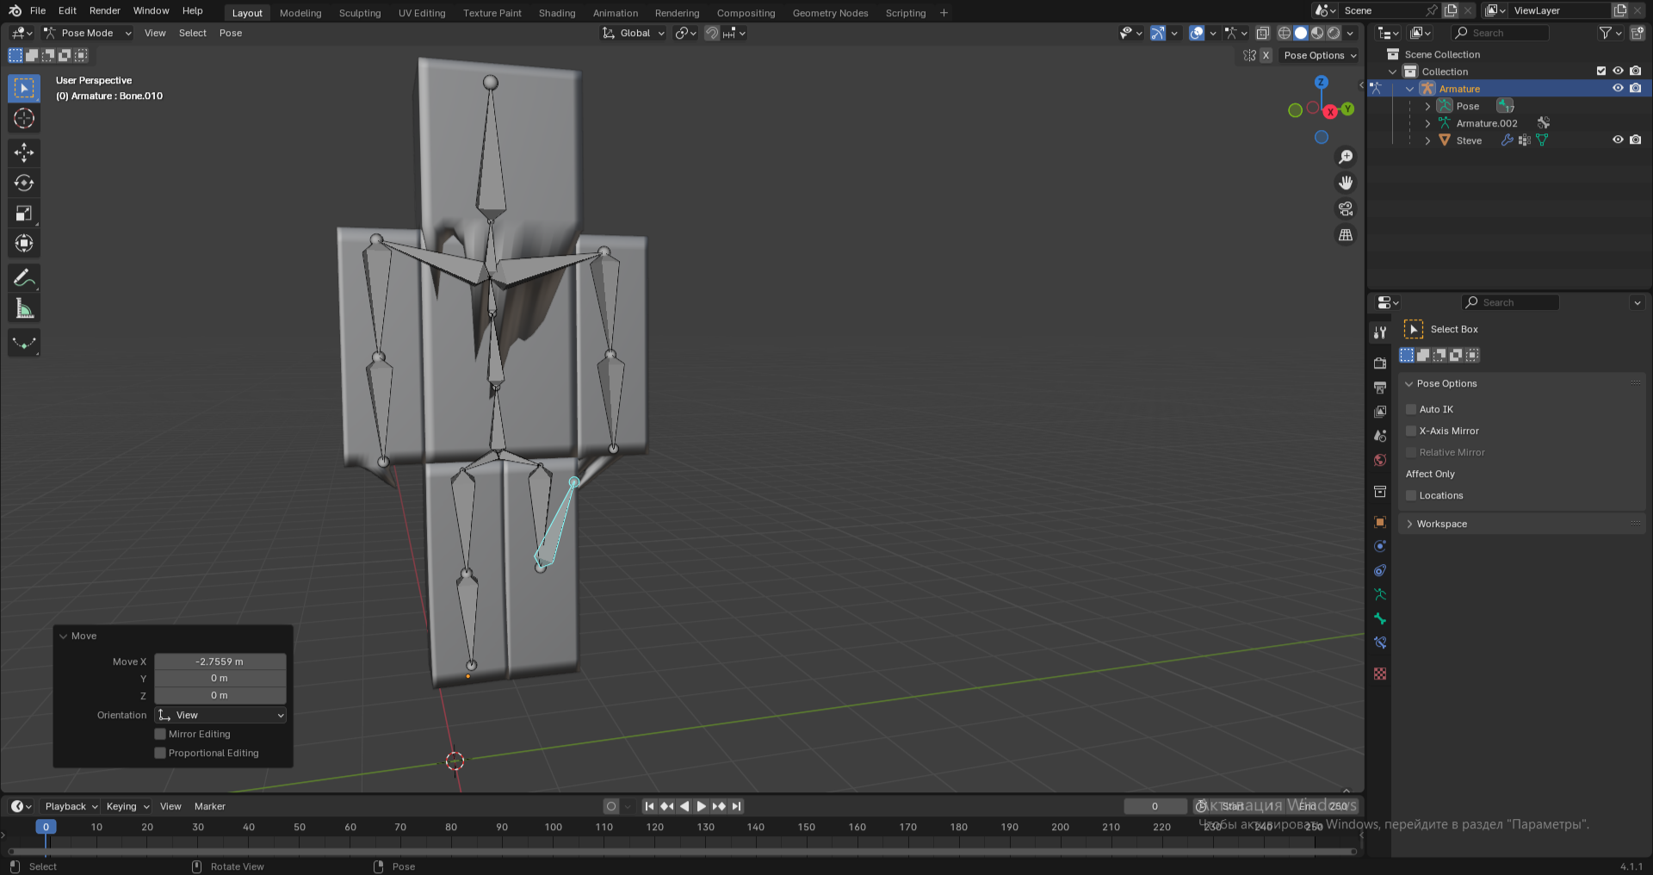1653x875 pixels.
Task: Open the Bone properties tab
Action: [1380, 618]
